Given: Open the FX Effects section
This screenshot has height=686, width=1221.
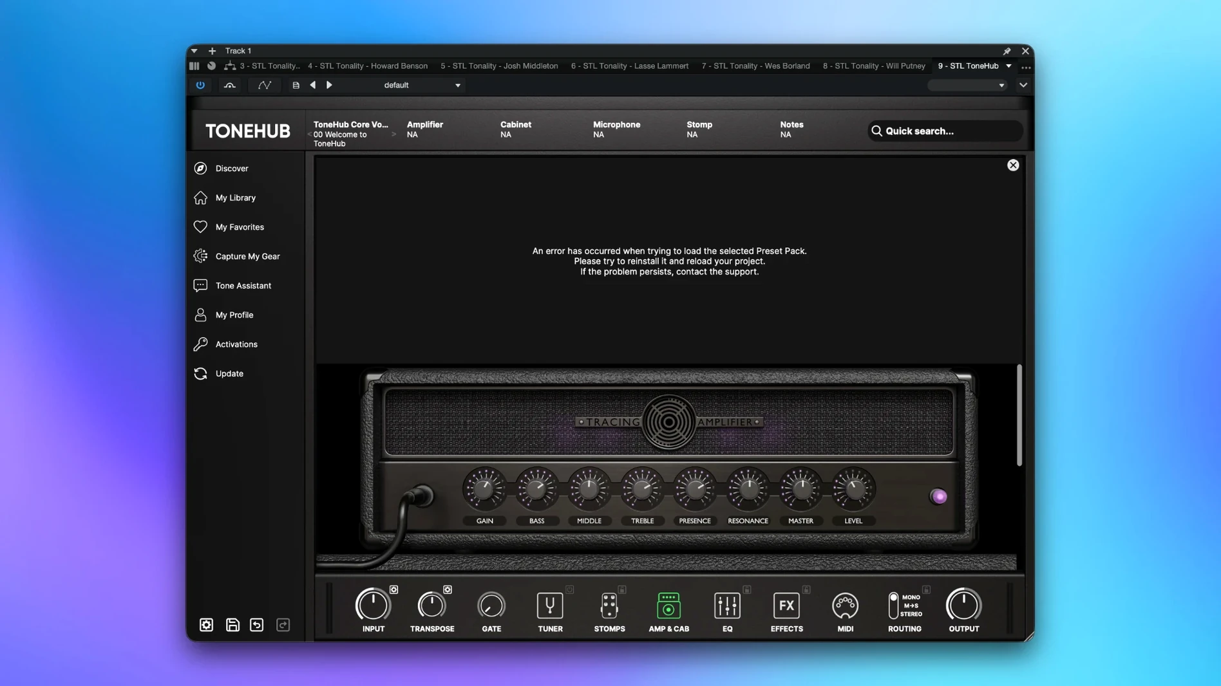Looking at the screenshot, I should (786, 611).
